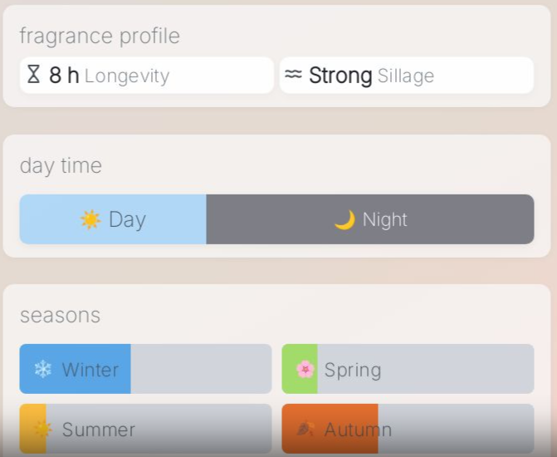557x457 pixels.
Task: Click the "8 h" longevity value
Action: tap(64, 76)
